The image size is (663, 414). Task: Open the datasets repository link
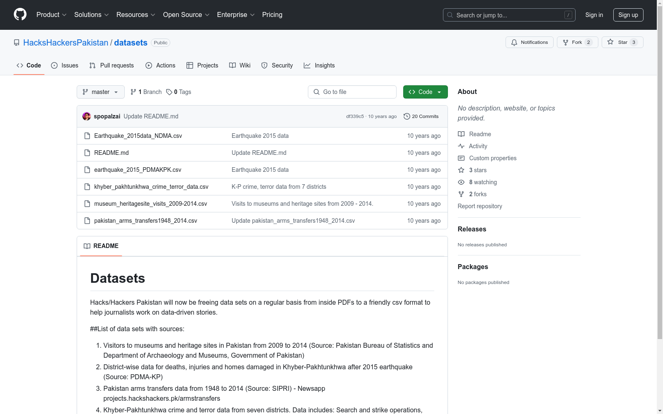tap(131, 43)
